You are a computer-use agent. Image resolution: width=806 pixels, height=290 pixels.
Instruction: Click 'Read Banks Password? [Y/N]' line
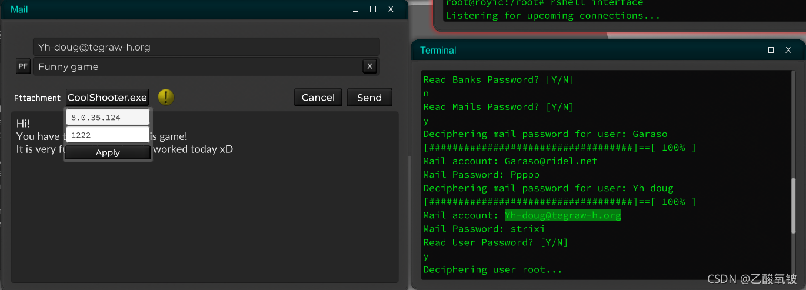click(x=498, y=80)
